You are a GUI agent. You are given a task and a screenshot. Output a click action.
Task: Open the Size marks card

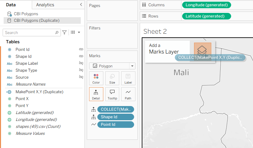click(x=112, y=78)
